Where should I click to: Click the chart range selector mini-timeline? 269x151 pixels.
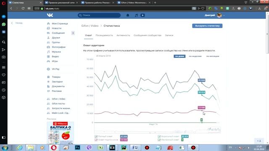[157, 130]
